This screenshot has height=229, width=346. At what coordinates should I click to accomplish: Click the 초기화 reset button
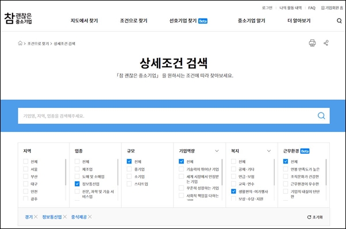315,217
